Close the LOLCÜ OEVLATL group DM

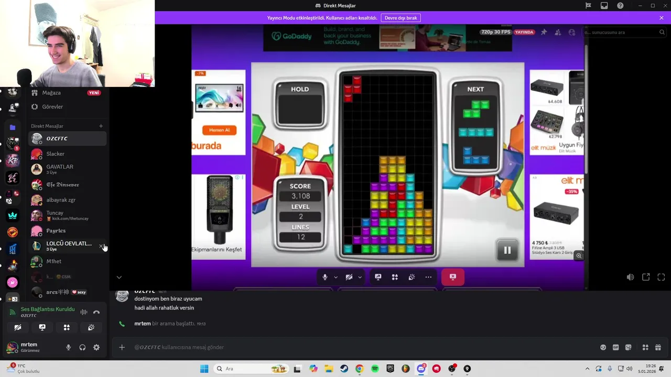click(101, 246)
